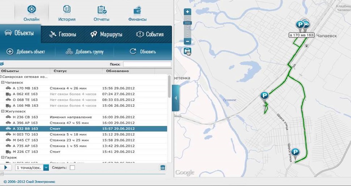Viewport: 351px width, 186px height.
Task: Toggle the crossed-eye visibility icon above list
Action: pos(1,64)
